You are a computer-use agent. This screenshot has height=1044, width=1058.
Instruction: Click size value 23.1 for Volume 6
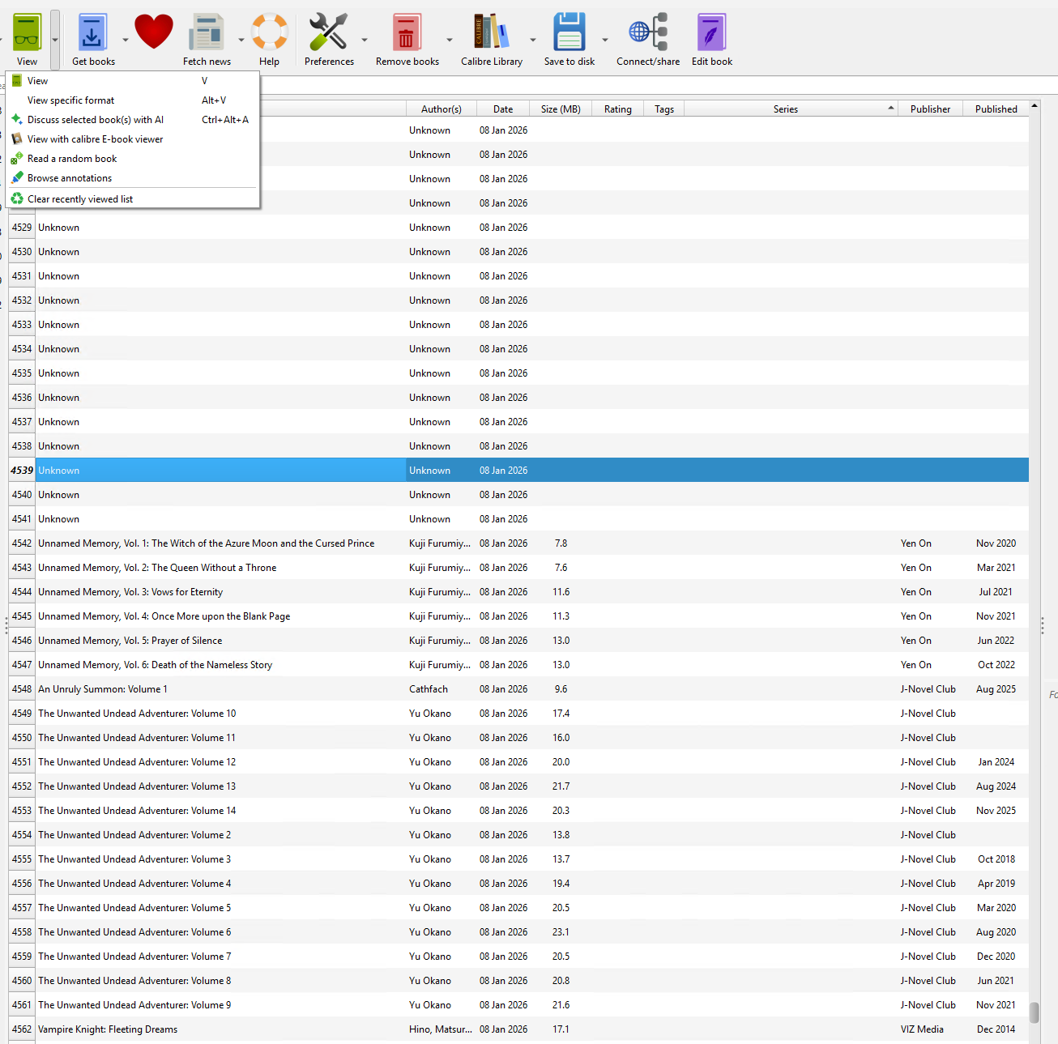[x=561, y=932]
